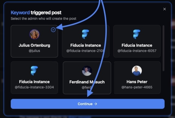The width and height of the screenshot is (175, 118).
Task: Click the admin list vertical scrollbar
Action: [164, 48]
